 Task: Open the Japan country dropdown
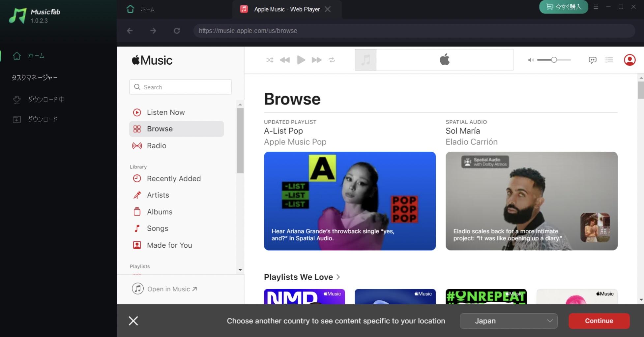point(509,321)
